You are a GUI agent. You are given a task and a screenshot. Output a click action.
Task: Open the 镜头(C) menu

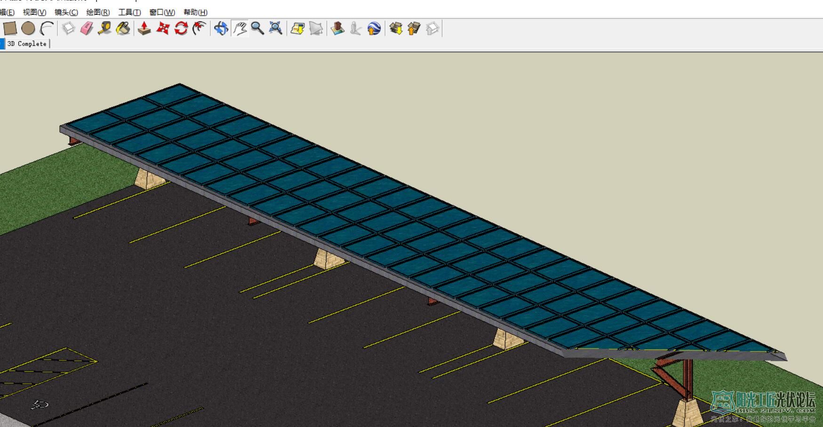click(66, 12)
